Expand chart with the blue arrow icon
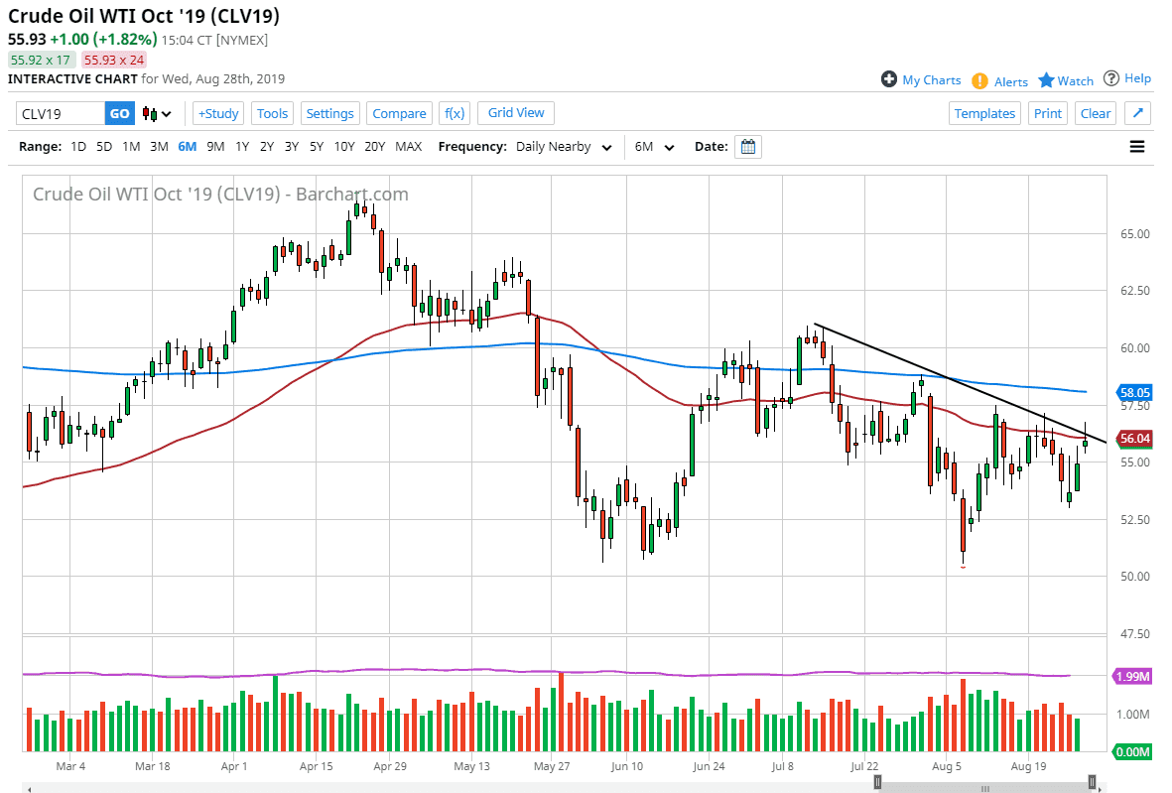The image size is (1172, 793). [x=1136, y=113]
